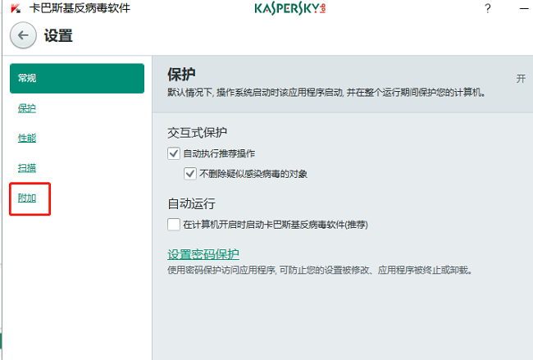Click password protection description text
Screen dimensions: 533x360
click(320, 271)
